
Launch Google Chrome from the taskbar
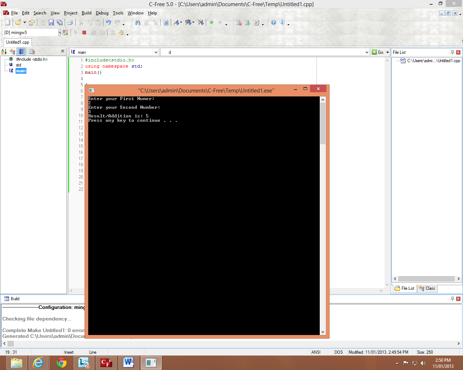(61, 362)
